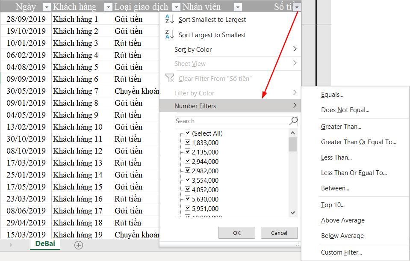Select the date cell 15/03/2019
This screenshot has height=261, width=410.
tap(26, 234)
